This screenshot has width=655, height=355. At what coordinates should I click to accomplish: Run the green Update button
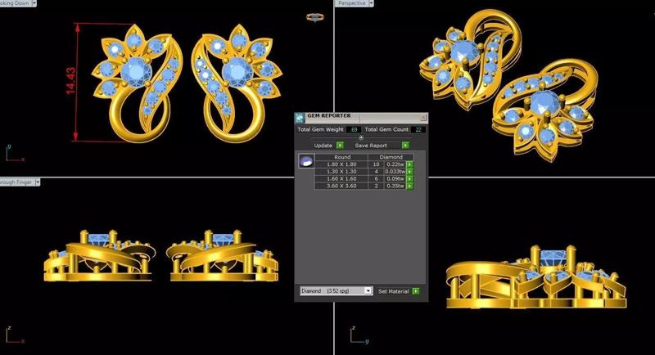340,145
